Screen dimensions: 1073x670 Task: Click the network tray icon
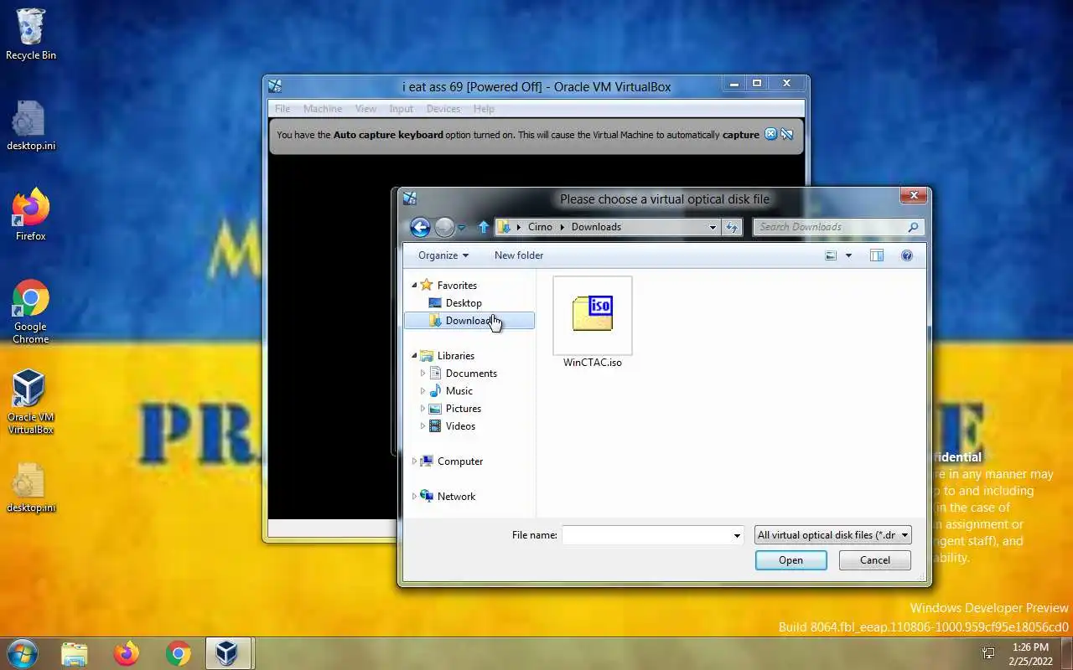(988, 653)
